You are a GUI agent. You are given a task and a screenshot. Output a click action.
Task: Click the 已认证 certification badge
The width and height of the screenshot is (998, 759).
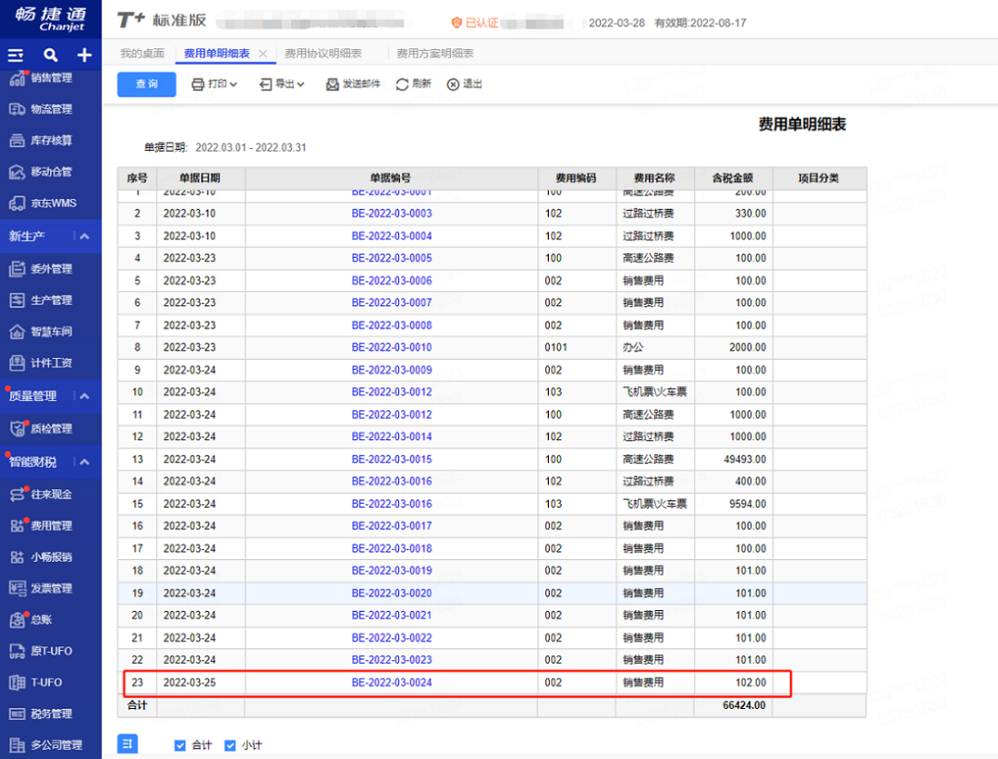(475, 23)
